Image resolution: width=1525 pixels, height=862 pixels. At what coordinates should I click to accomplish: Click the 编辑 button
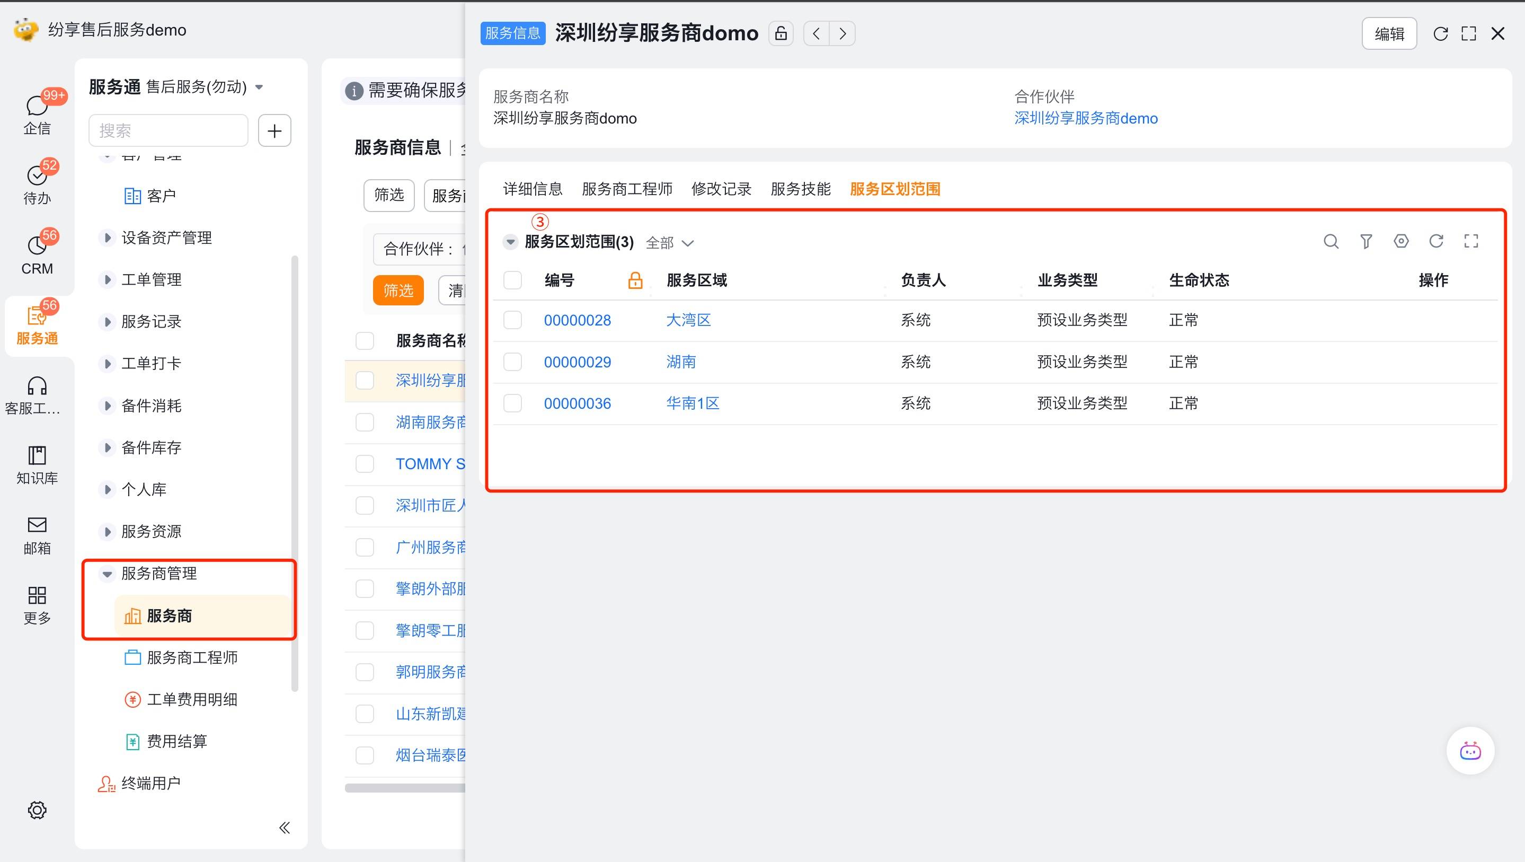[x=1388, y=34]
